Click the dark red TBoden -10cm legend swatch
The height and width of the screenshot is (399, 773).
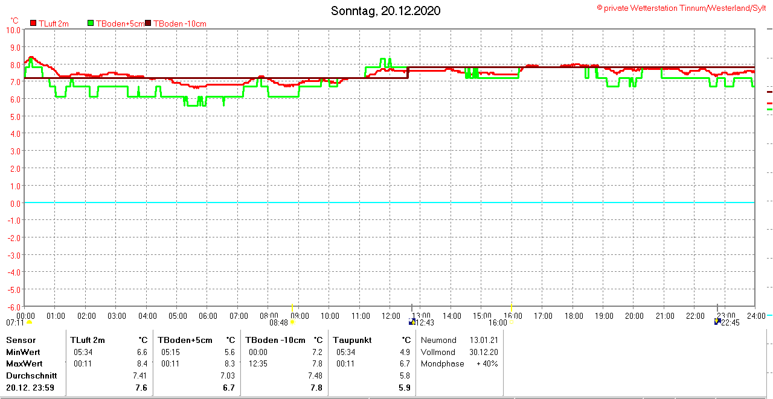click(x=149, y=24)
